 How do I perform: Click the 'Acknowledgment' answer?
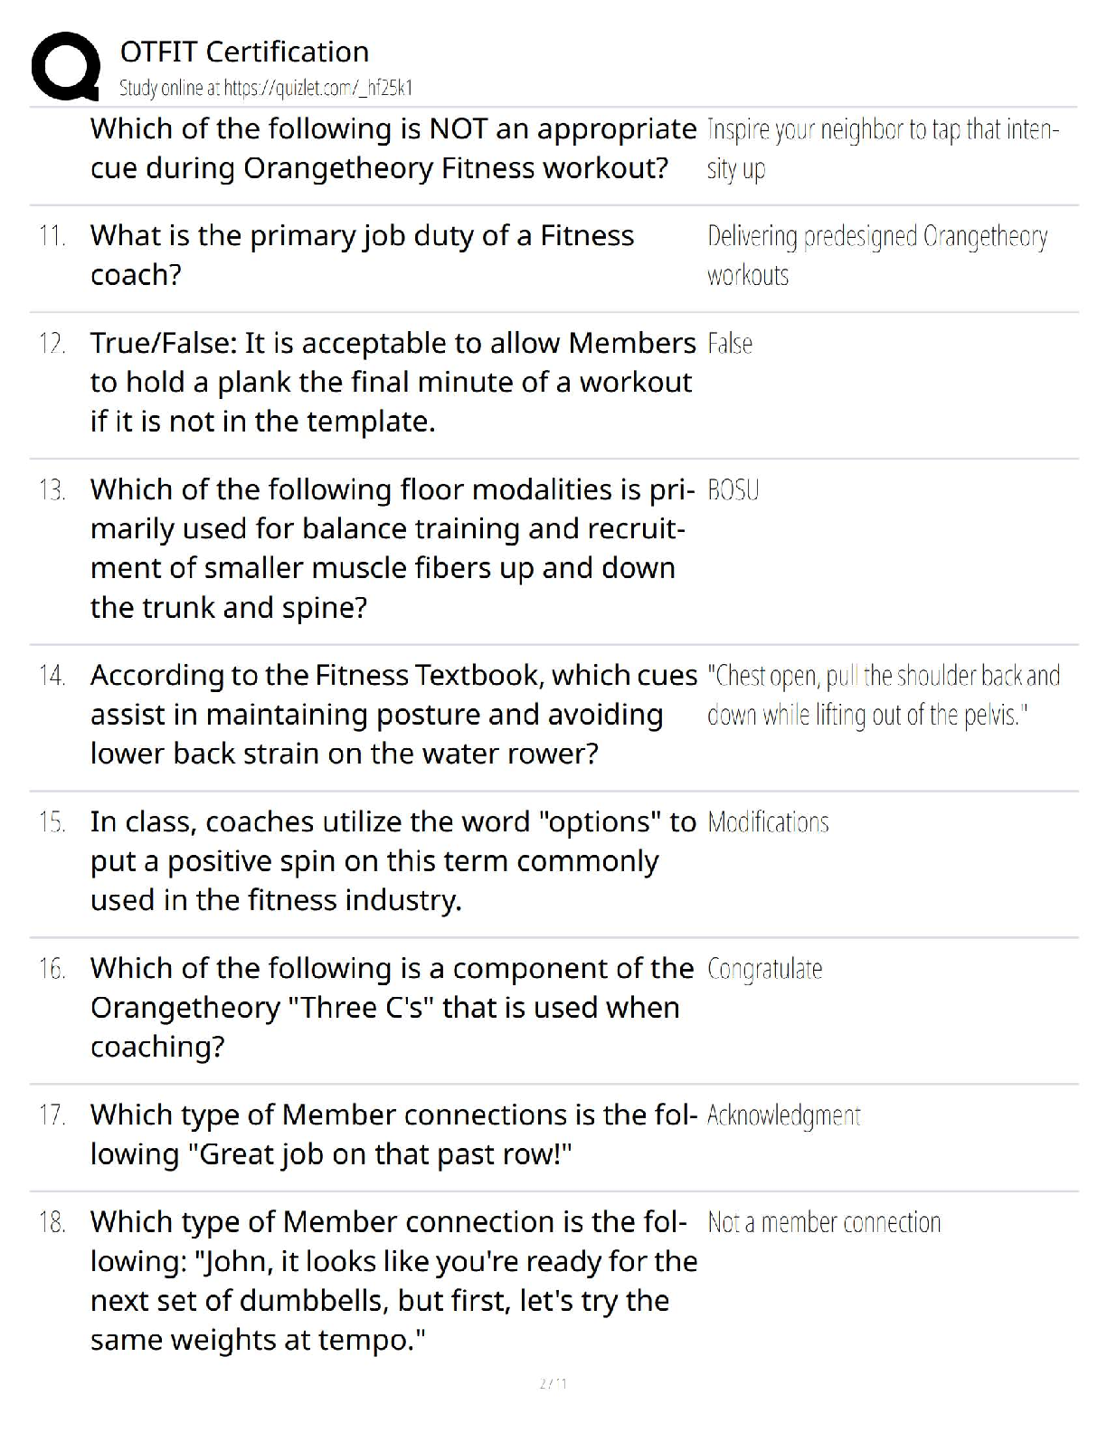(x=783, y=1115)
